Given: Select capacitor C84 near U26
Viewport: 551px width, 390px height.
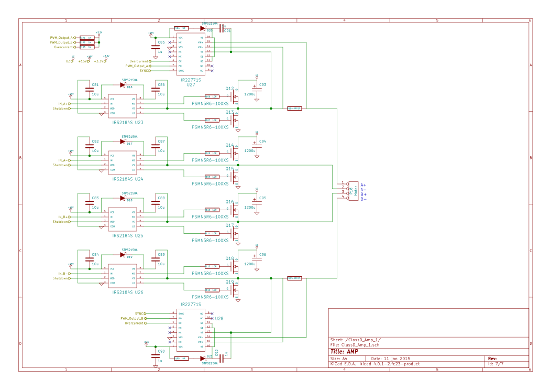Looking at the screenshot, I should tap(90, 259).
